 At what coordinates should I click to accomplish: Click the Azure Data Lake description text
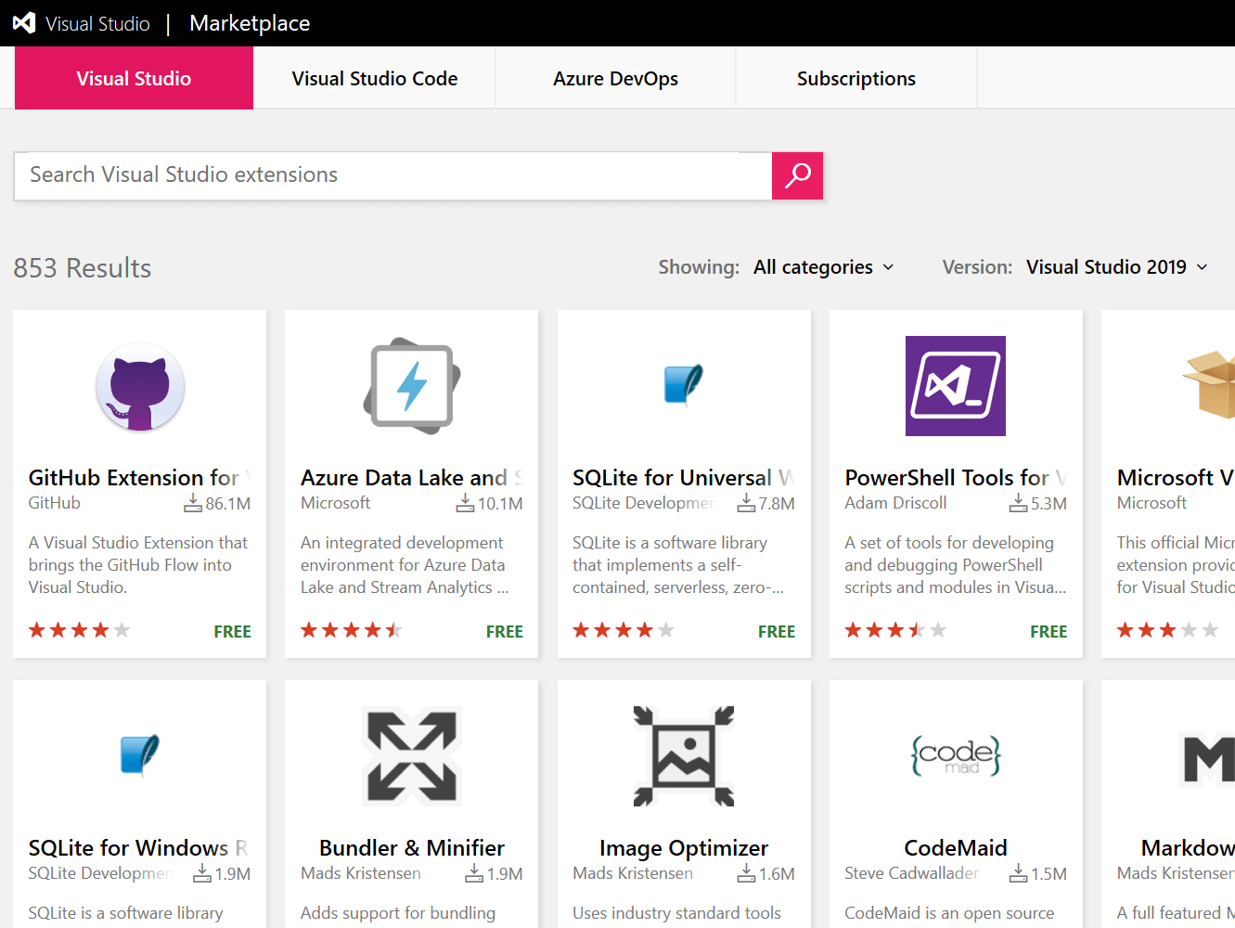point(405,565)
